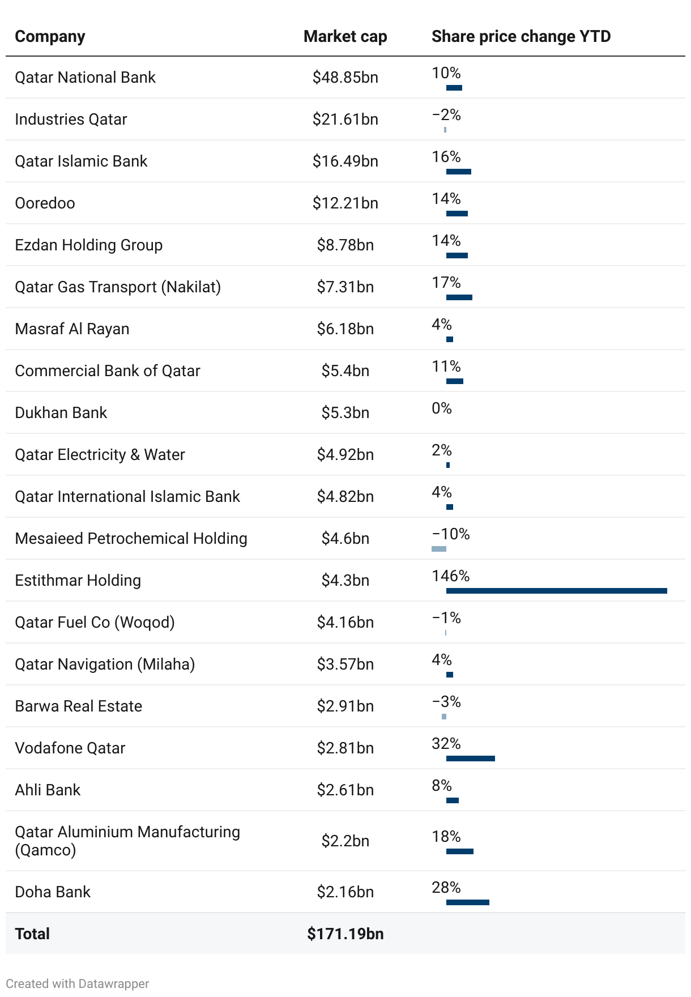The image size is (691, 997).
Task: Click Barwa Real Estate's negative 3% bar
Action: coord(444,717)
